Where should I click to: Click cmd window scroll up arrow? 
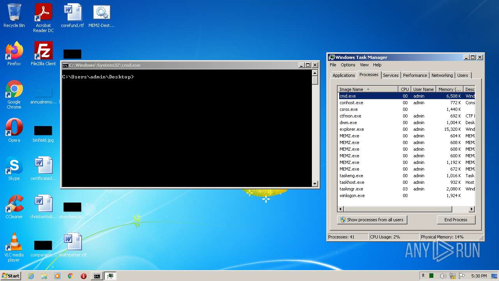[315, 73]
